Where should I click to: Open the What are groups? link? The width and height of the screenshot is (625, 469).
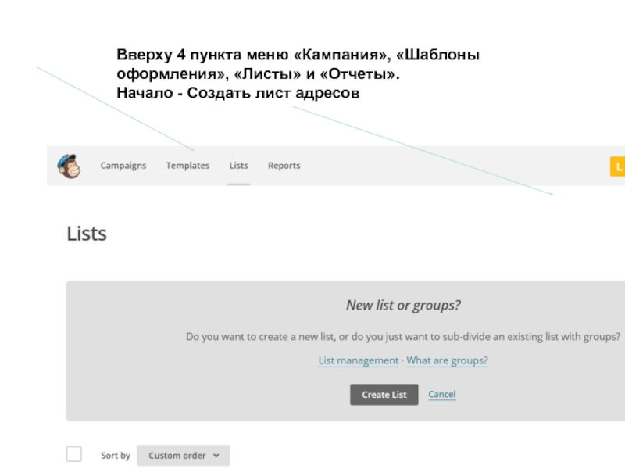coord(447,360)
